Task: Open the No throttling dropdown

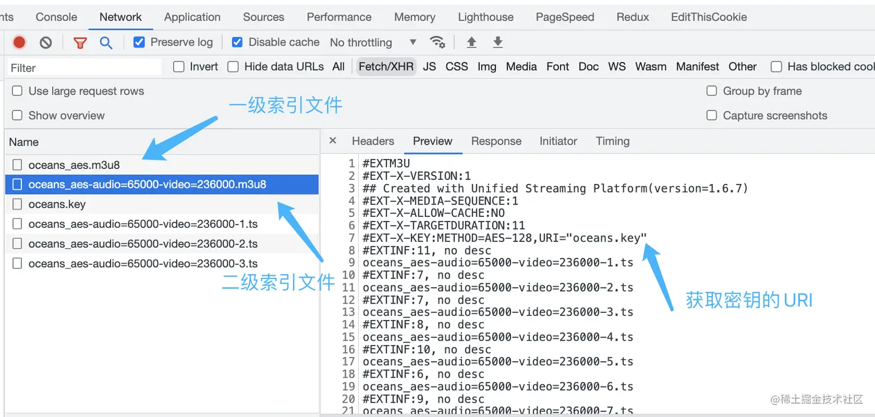Action: tap(373, 42)
